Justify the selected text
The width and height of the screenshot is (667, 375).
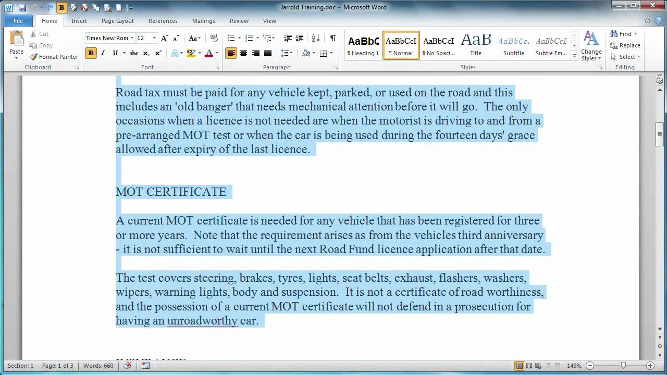268,53
